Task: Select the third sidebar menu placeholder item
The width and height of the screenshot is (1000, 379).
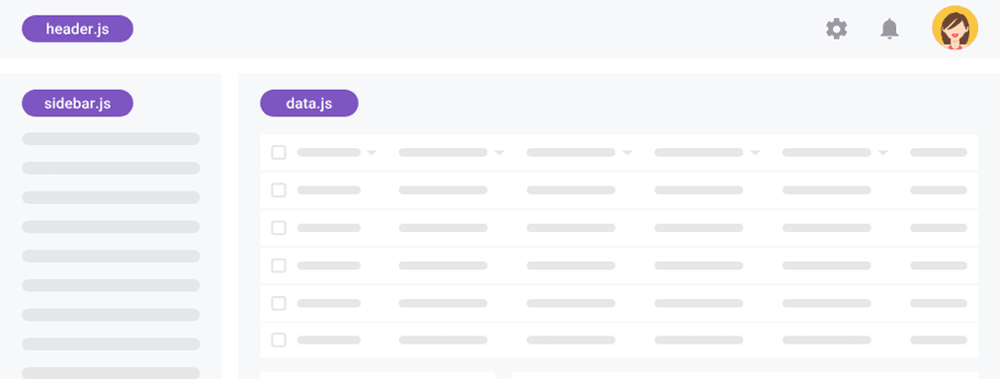Action: pos(111,197)
